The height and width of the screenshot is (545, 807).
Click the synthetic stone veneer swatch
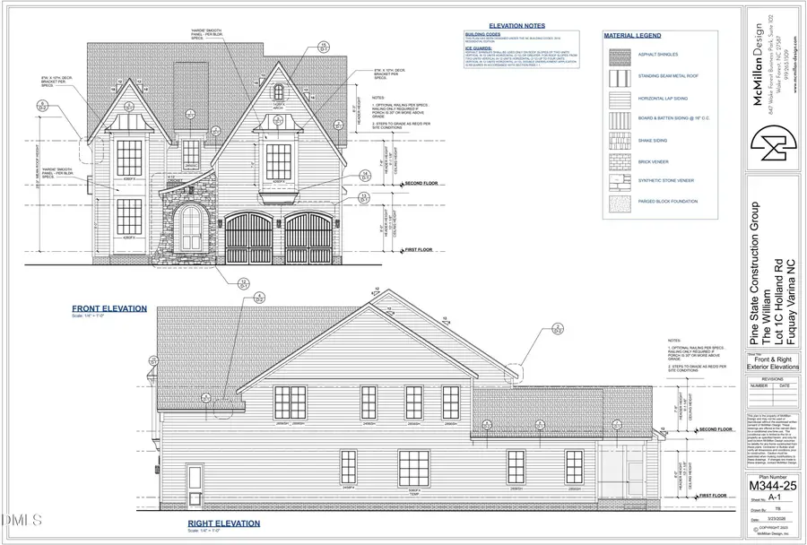click(620, 183)
